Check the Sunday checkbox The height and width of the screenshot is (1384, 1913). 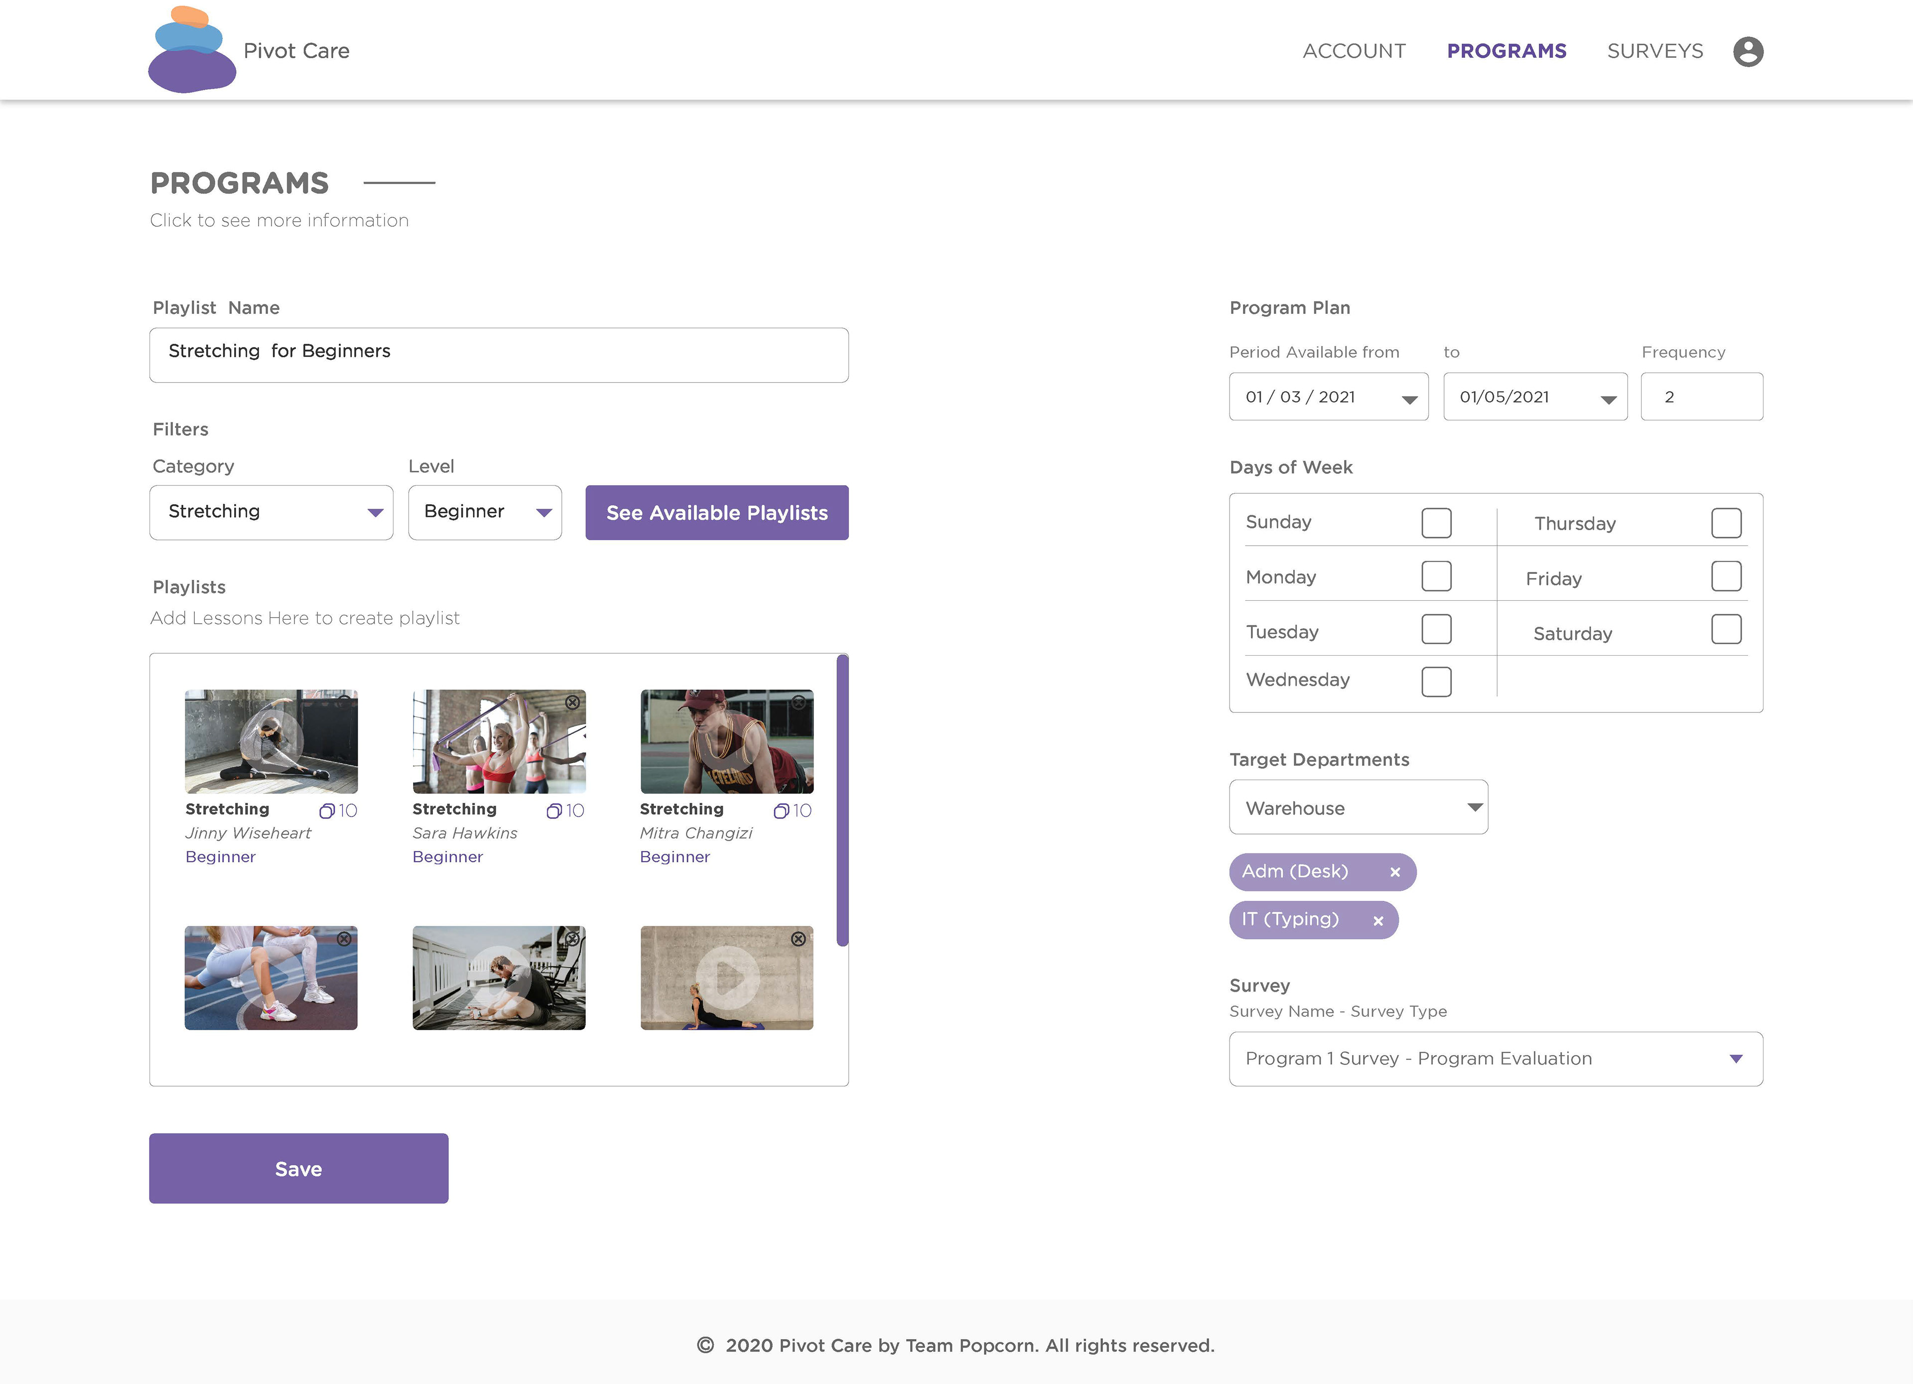coord(1436,523)
